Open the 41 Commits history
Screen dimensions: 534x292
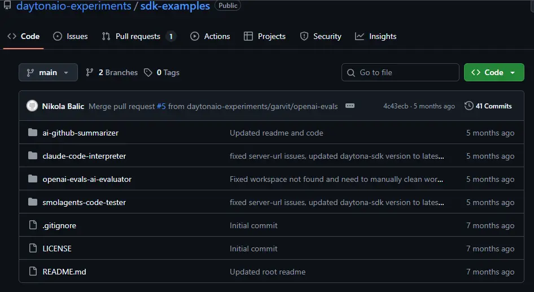tap(488, 106)
